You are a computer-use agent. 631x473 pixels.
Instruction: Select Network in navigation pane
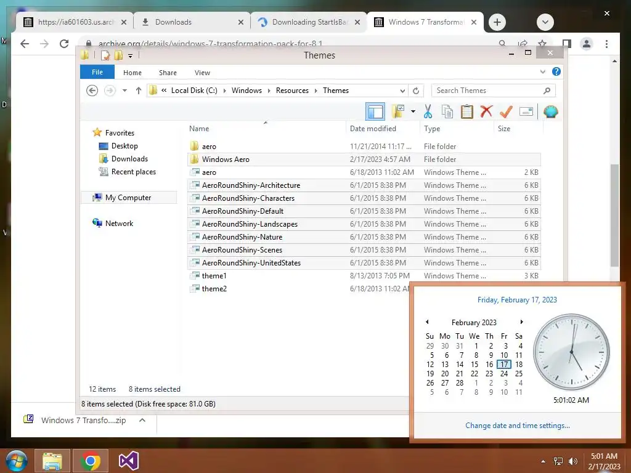[x=119, y=223]
